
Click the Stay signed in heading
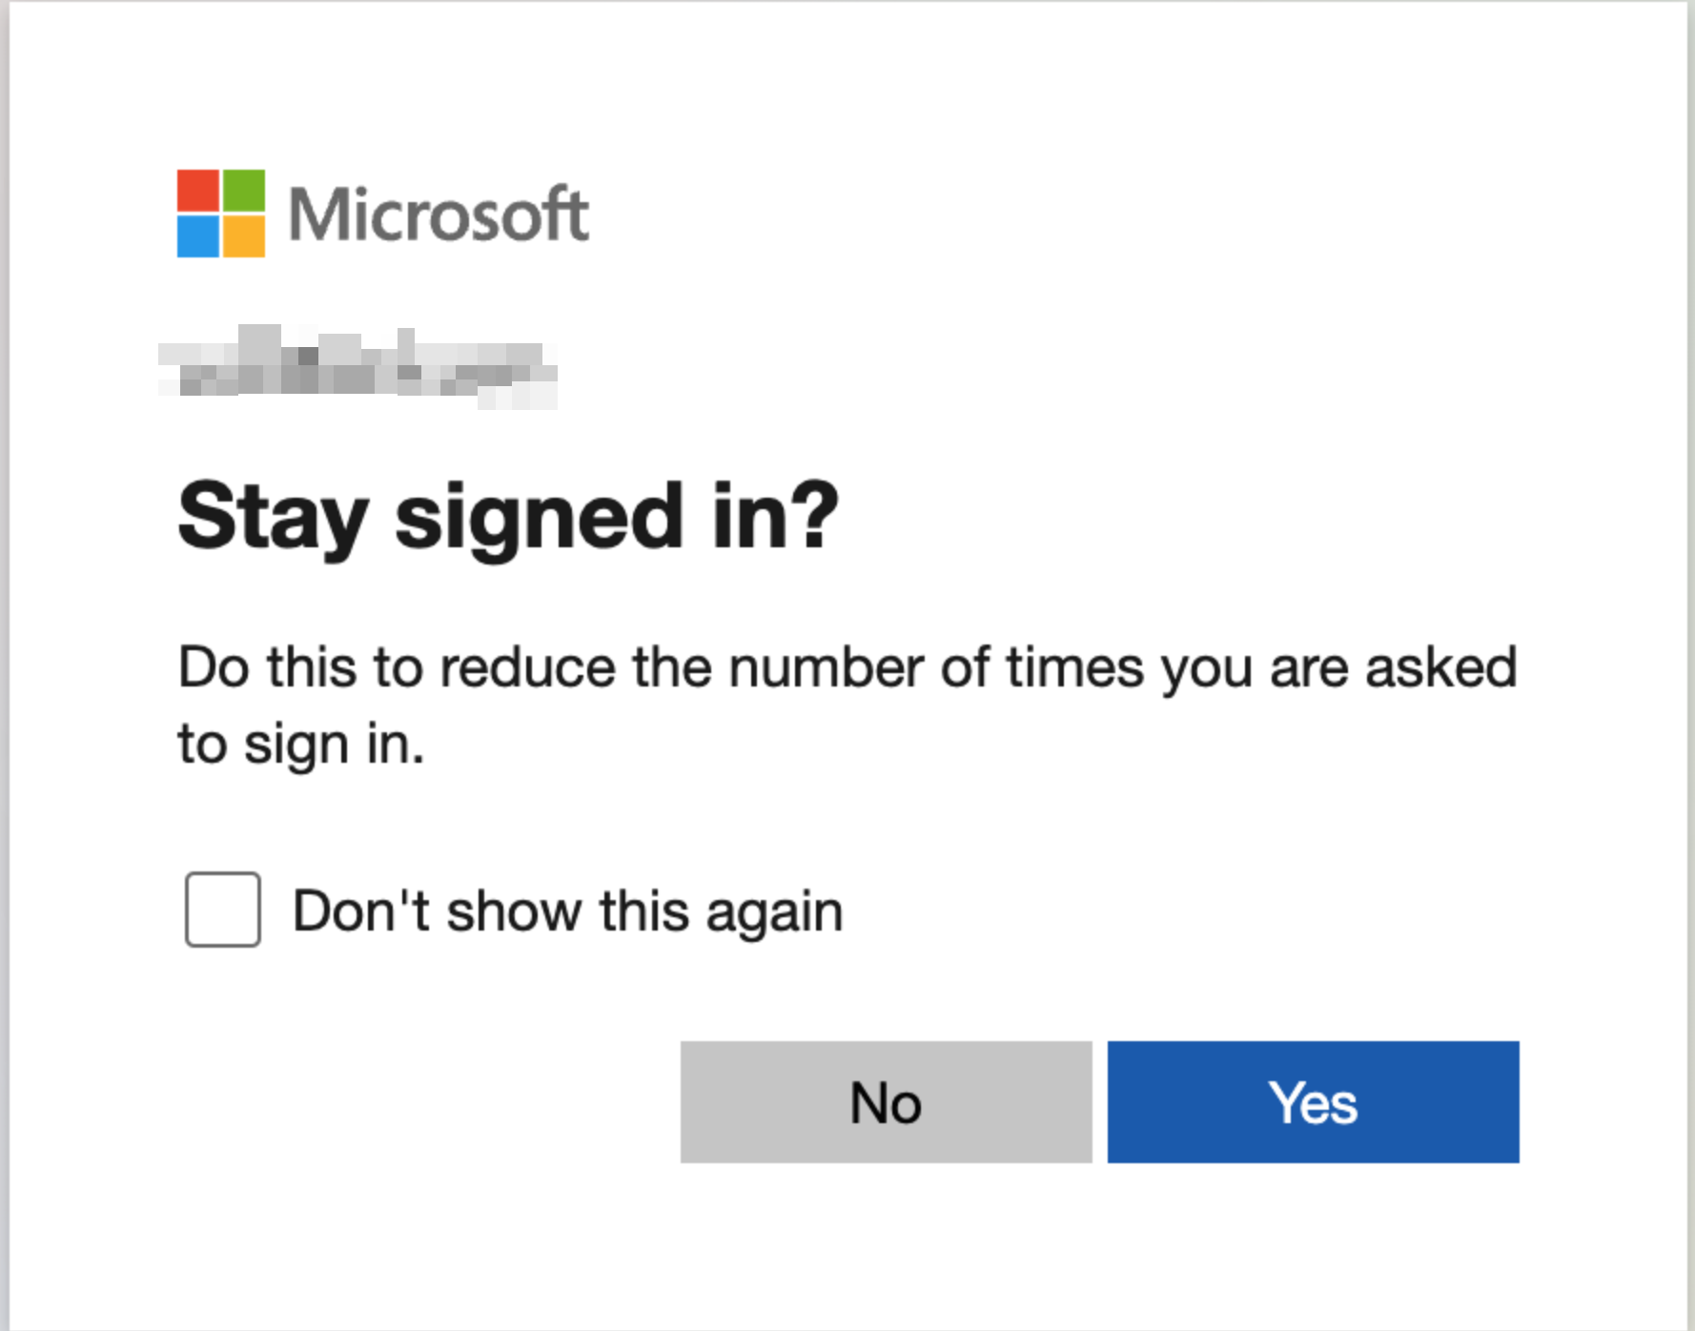507,516
